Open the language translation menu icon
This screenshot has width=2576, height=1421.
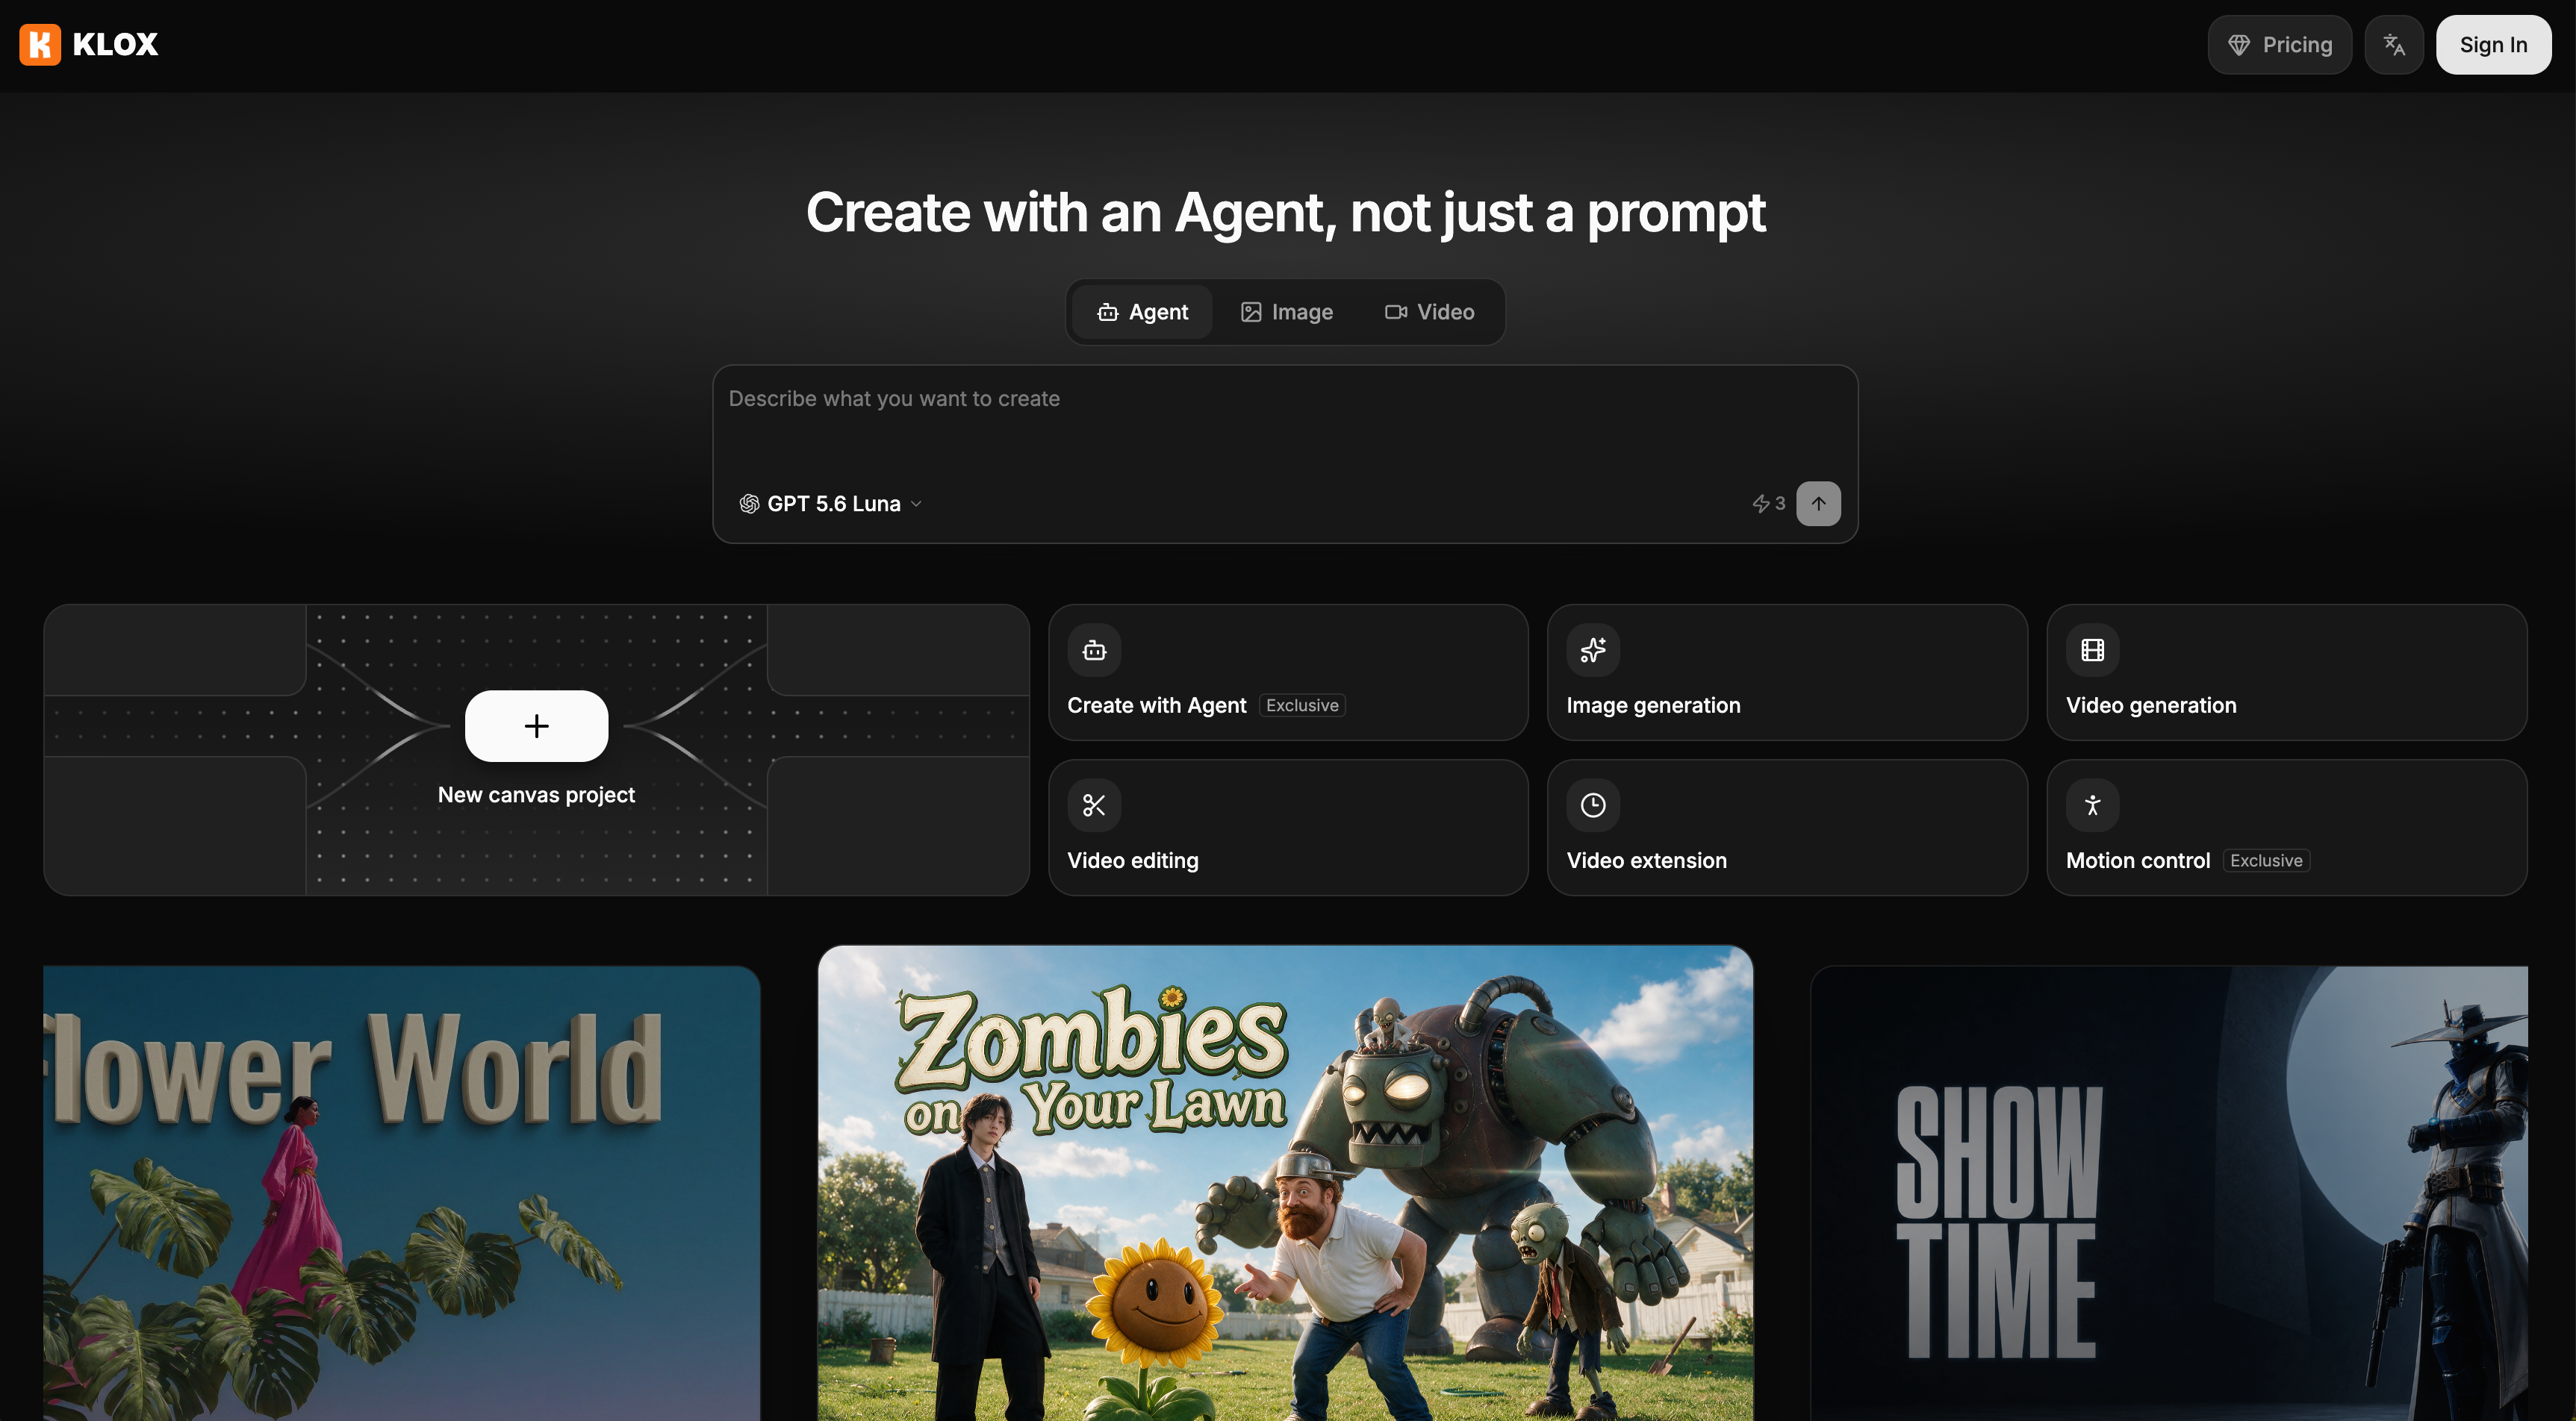(2394, 45)
